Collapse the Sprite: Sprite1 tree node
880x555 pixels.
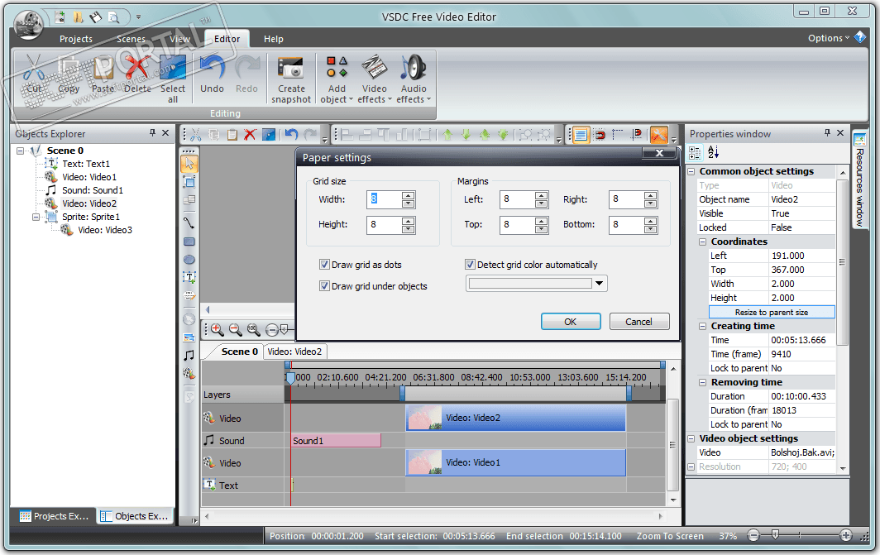36,217
